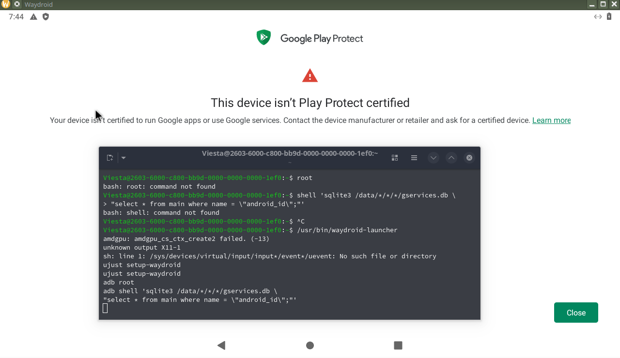The image size is (620, 358).
Task: Tap the Android home navigation button
Action: pyautogui.click(x=310, y=345)
